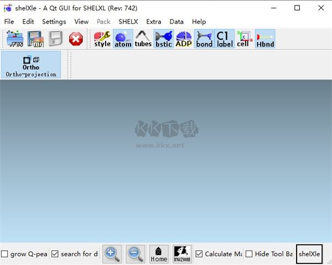The image size is (332, 265).
Task: Minimize the shelXle window
Action: pyautogui.click(x=274, y=8)
